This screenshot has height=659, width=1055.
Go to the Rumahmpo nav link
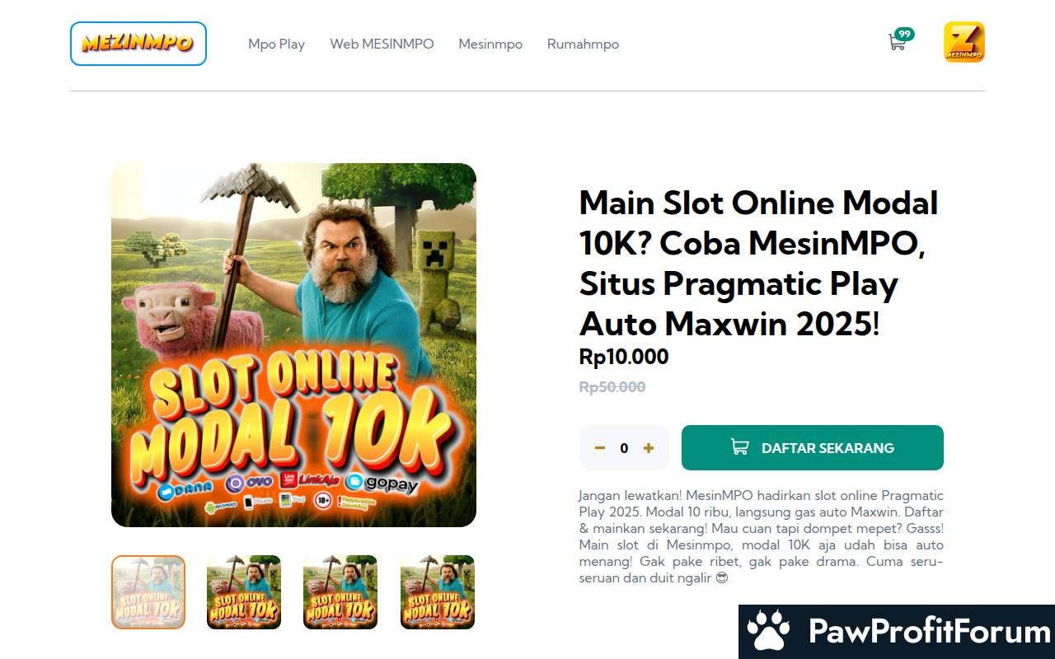(583, 44)
